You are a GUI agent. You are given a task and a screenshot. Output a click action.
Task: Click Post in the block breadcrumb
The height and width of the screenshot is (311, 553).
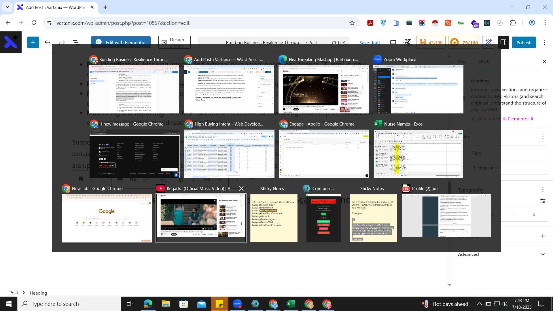(14, 293)
